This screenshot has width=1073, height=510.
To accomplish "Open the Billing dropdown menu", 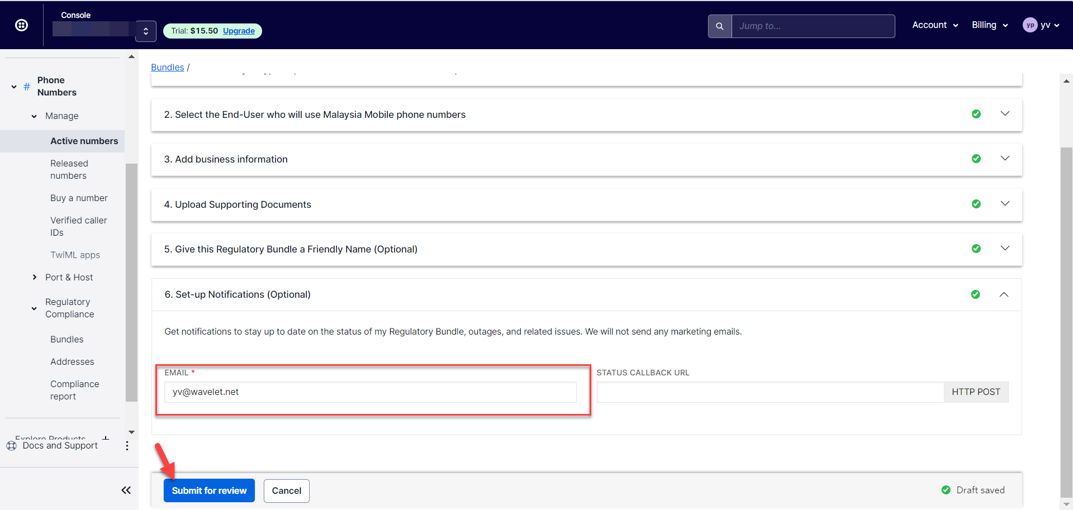I will 990,25.
